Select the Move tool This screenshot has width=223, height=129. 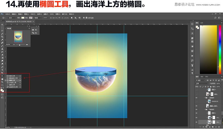tap(2, 25)
